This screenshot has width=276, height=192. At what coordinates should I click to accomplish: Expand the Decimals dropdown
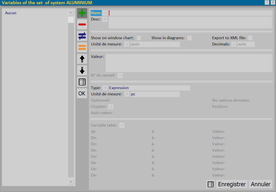[234, 44]
